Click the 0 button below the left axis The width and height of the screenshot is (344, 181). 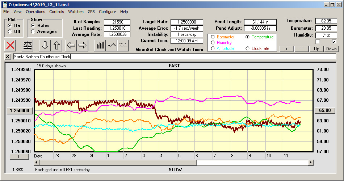coord(19,157)
